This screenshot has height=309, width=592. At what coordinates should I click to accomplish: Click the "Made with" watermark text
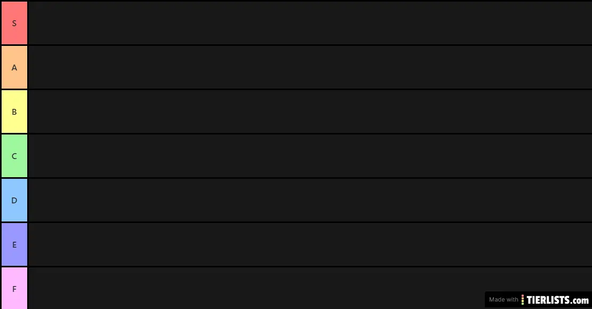503,299
